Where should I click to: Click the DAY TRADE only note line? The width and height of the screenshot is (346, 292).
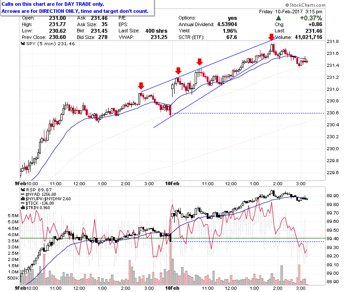tap(53, 4)
